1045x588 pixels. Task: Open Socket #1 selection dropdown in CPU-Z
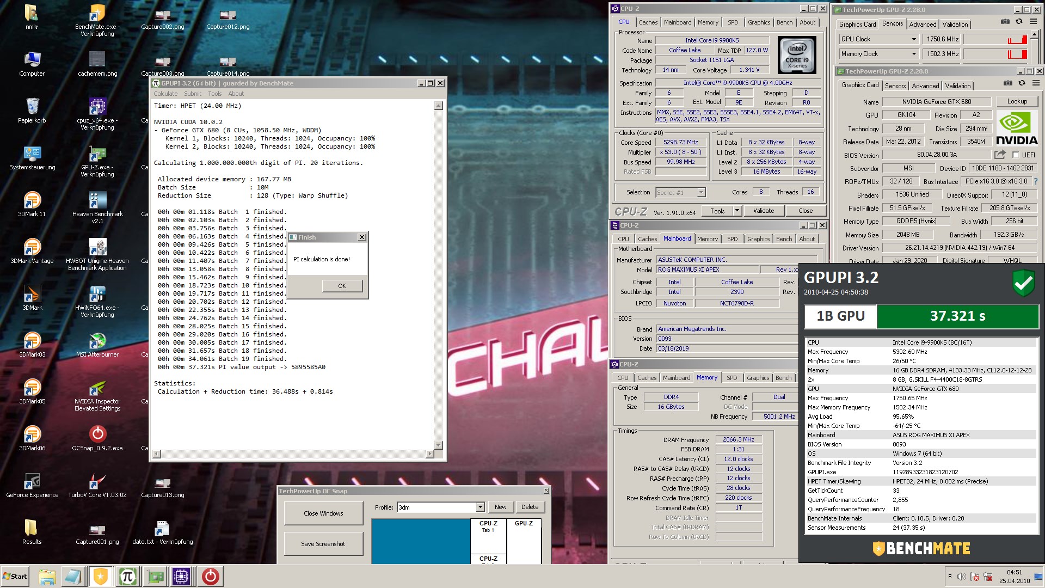tap(701, 192)
